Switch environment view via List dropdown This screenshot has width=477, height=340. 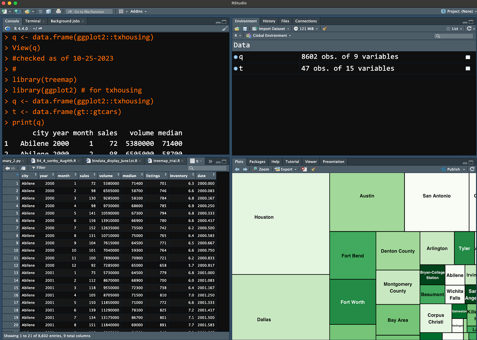pyautogui.click(x=454, y=29)
